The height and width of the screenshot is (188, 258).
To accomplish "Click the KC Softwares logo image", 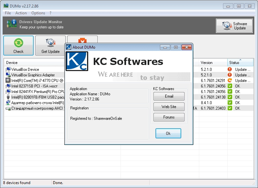I will [x=77, y=61].
